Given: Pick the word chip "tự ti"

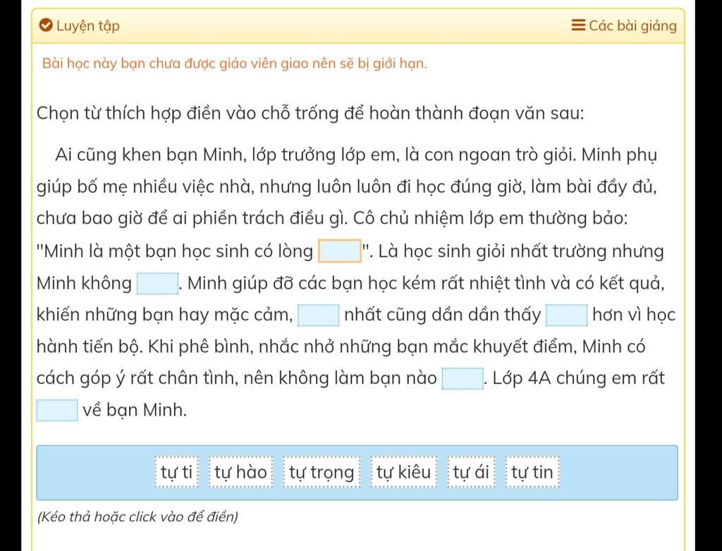Looking at the screenshot, I should [177, 472].
